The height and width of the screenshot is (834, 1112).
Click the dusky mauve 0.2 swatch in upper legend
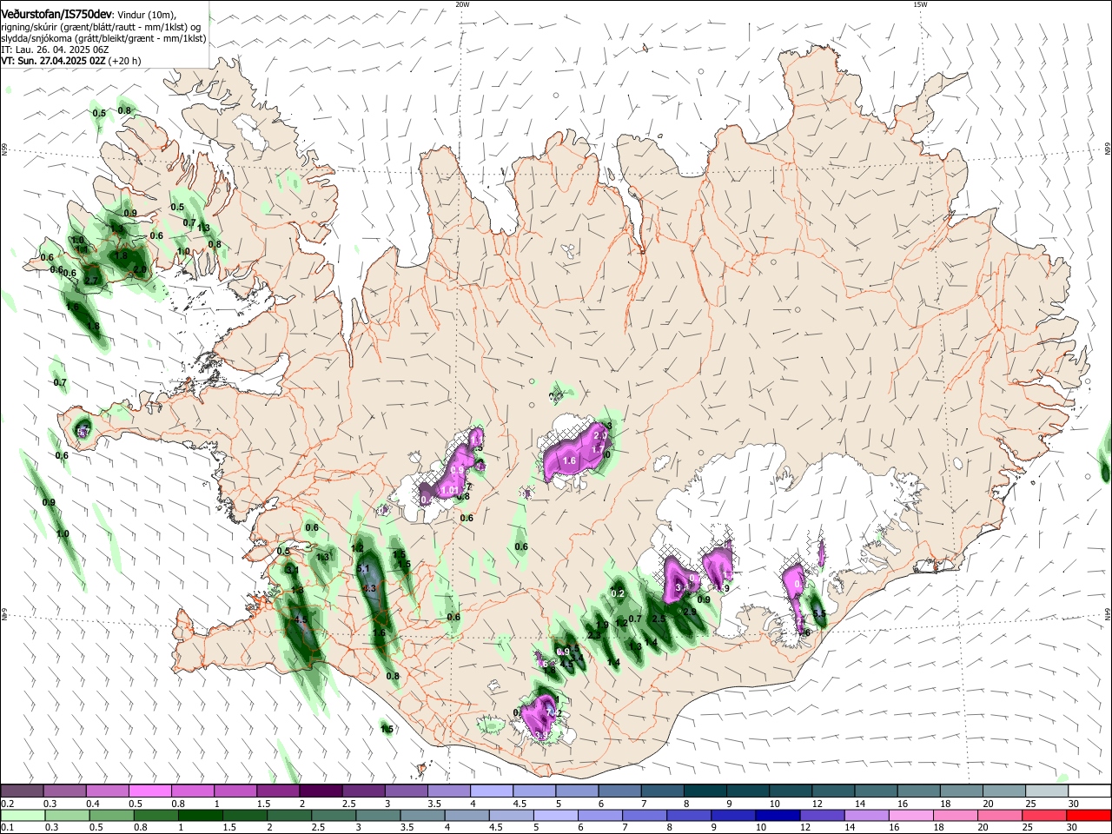[22, 791]
